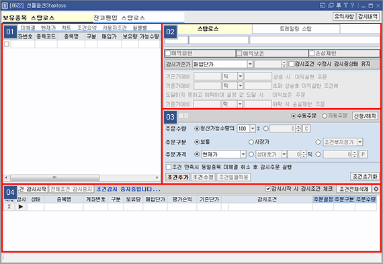Click the 유의사항 button
The height and width of the screenshot is (264, 383).
tap(344, 17)
